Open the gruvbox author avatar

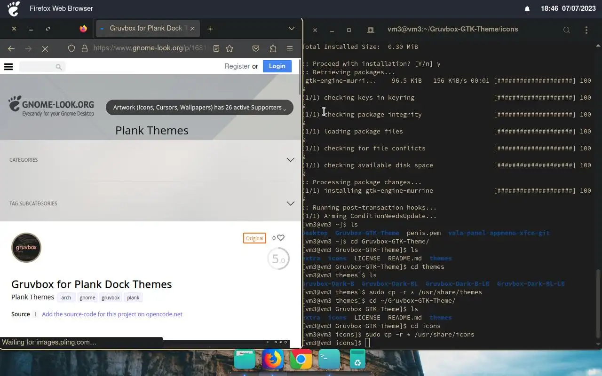[x=26, y=248]
